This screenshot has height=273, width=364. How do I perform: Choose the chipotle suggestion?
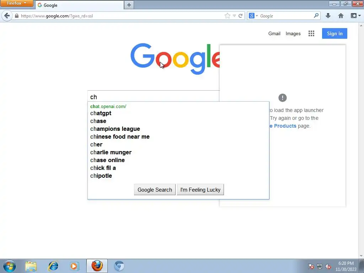101,176
